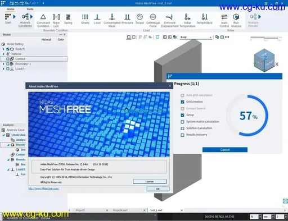Select the Rigid Link tool
This screenshot has height=221, width=288.
pos(56,20)
